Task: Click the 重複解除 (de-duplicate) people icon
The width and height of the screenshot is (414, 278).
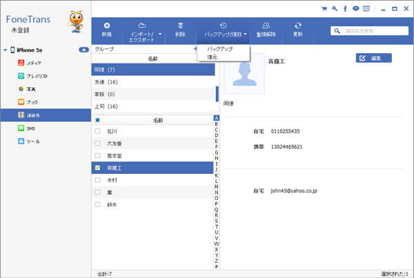Action: point(266,26)
